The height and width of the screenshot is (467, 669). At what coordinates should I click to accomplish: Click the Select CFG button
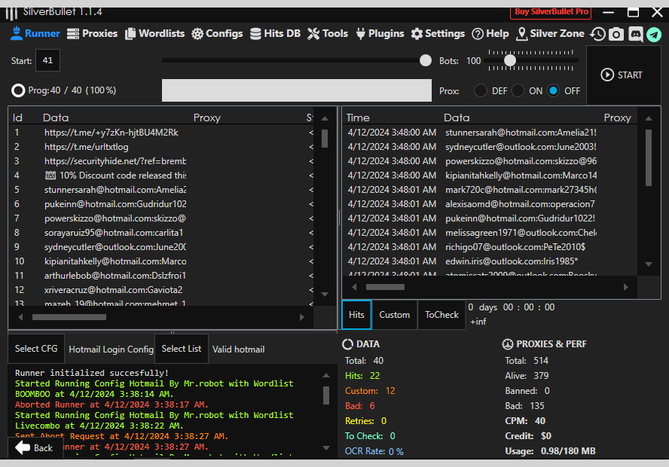pos(37,349)
